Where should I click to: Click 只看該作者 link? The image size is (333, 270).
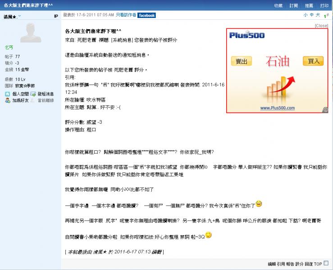pyautogui.click(x=126, y=15)
